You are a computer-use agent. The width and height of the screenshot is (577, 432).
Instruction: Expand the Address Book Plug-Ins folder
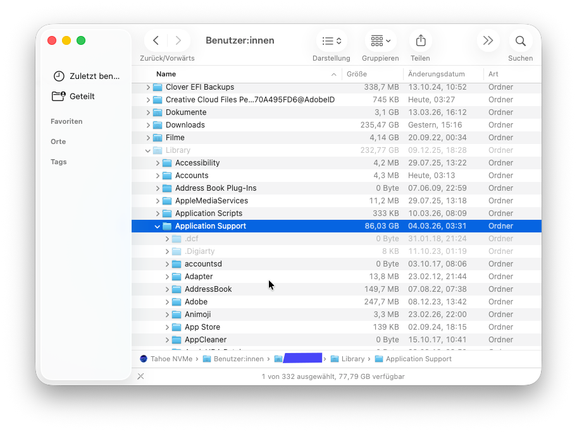point(158,188)
